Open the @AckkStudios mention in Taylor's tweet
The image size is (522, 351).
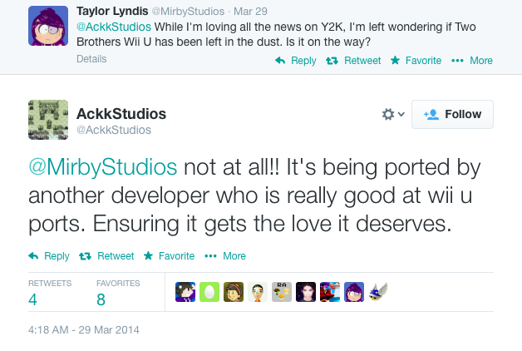[x=114, y=27]
